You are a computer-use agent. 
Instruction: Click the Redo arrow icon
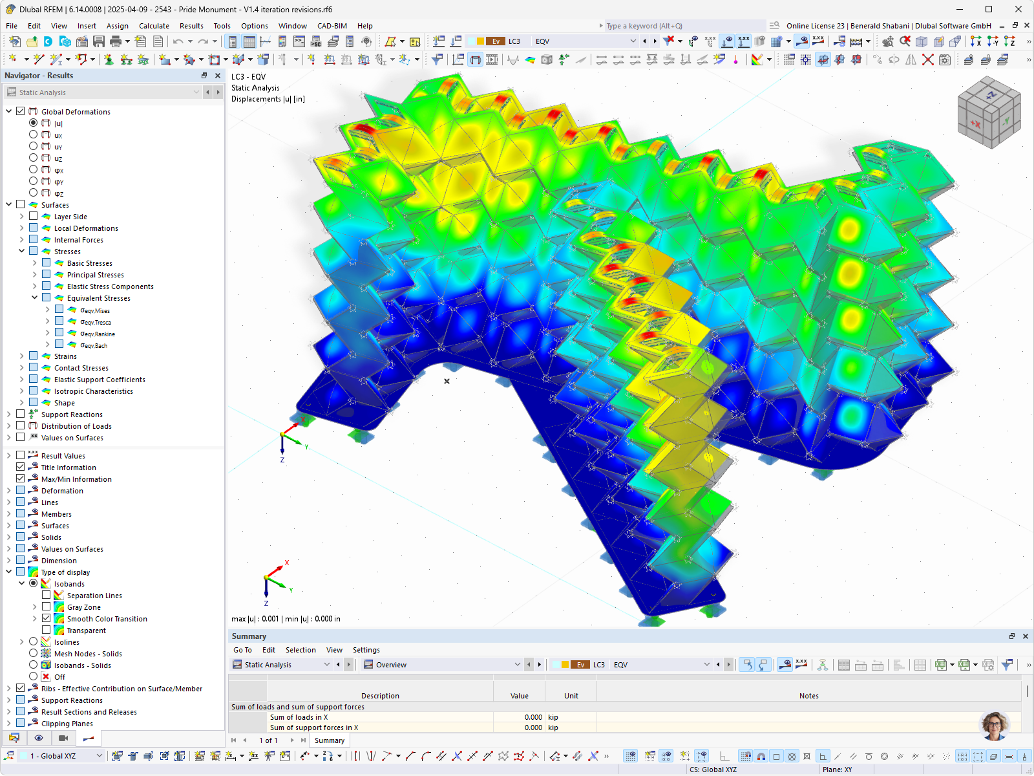pyautogui.click(x=203, y=41)
